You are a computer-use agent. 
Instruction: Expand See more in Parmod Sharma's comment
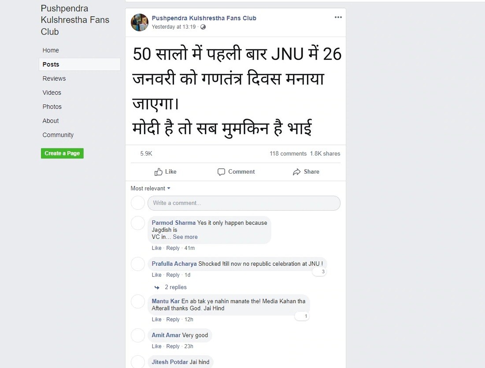(185, 237)
